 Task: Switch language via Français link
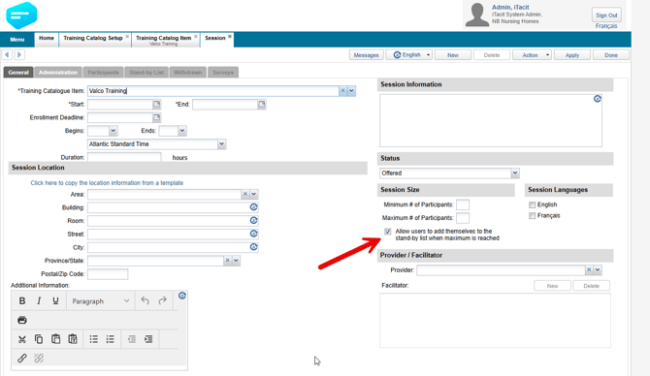tap(606, 26)
